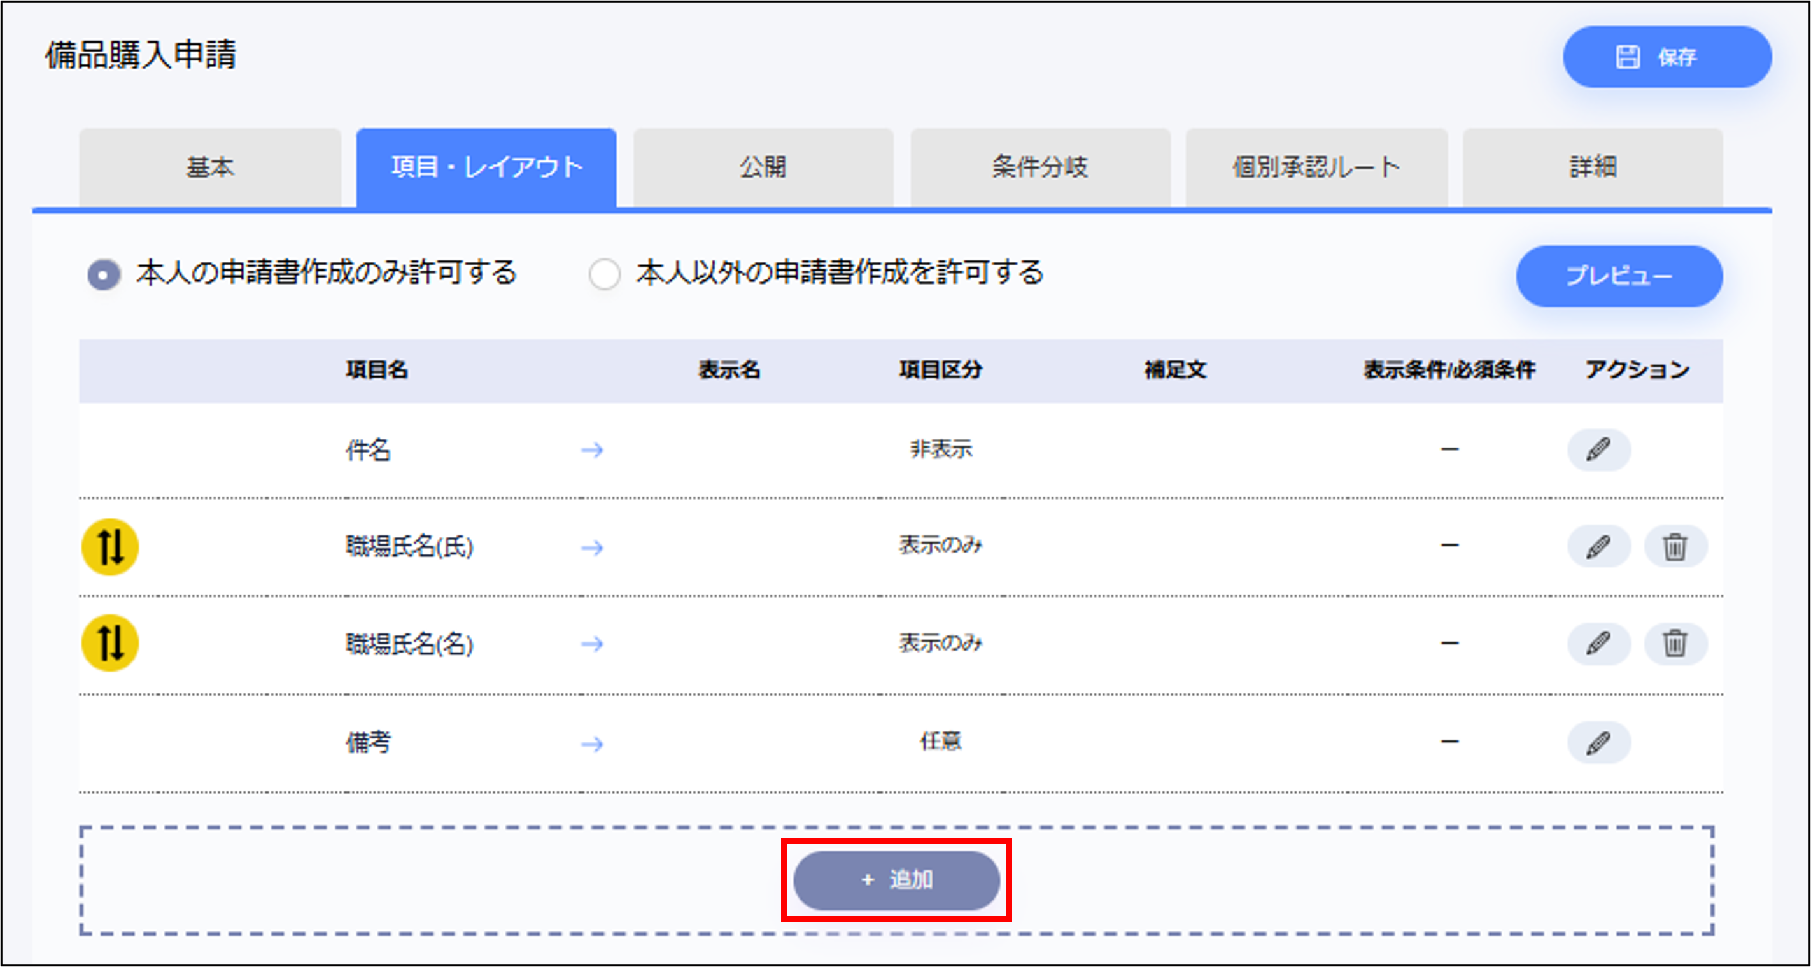This screenshot has height=967, width=1811.
Task: Select 本人の申請書作成のみ許可する radio button
Action: coord(104,274)
